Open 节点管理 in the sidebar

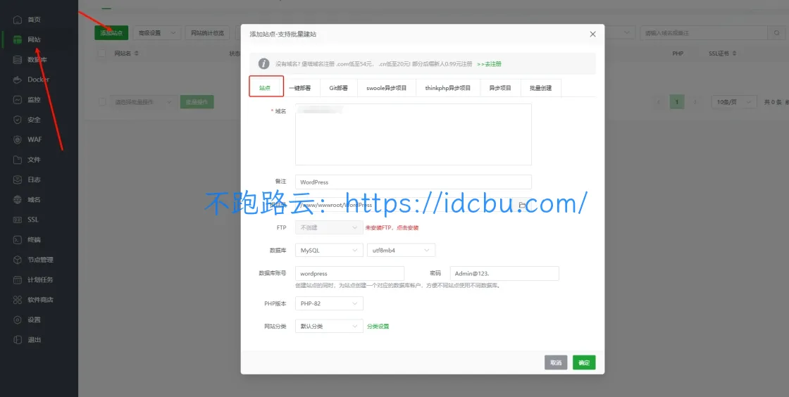pos(39,259)
